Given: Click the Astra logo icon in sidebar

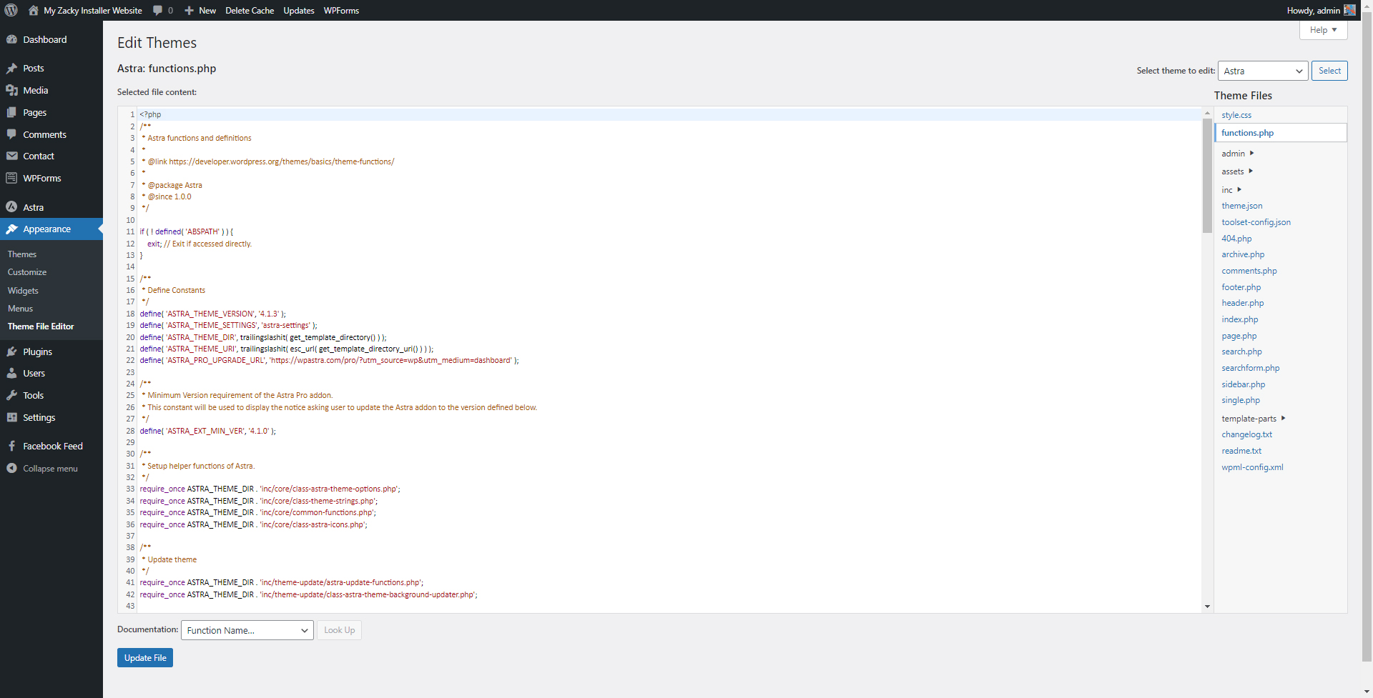Looking at the screenshot, I should tap(11, 207).
